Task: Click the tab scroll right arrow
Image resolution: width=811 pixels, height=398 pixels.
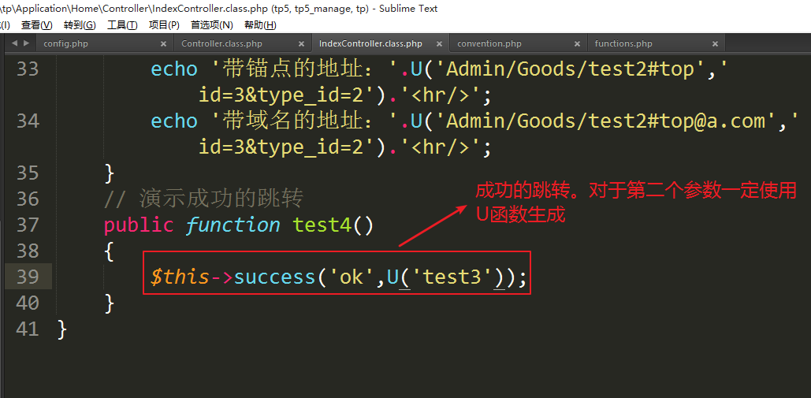Action: click(26, 43)
